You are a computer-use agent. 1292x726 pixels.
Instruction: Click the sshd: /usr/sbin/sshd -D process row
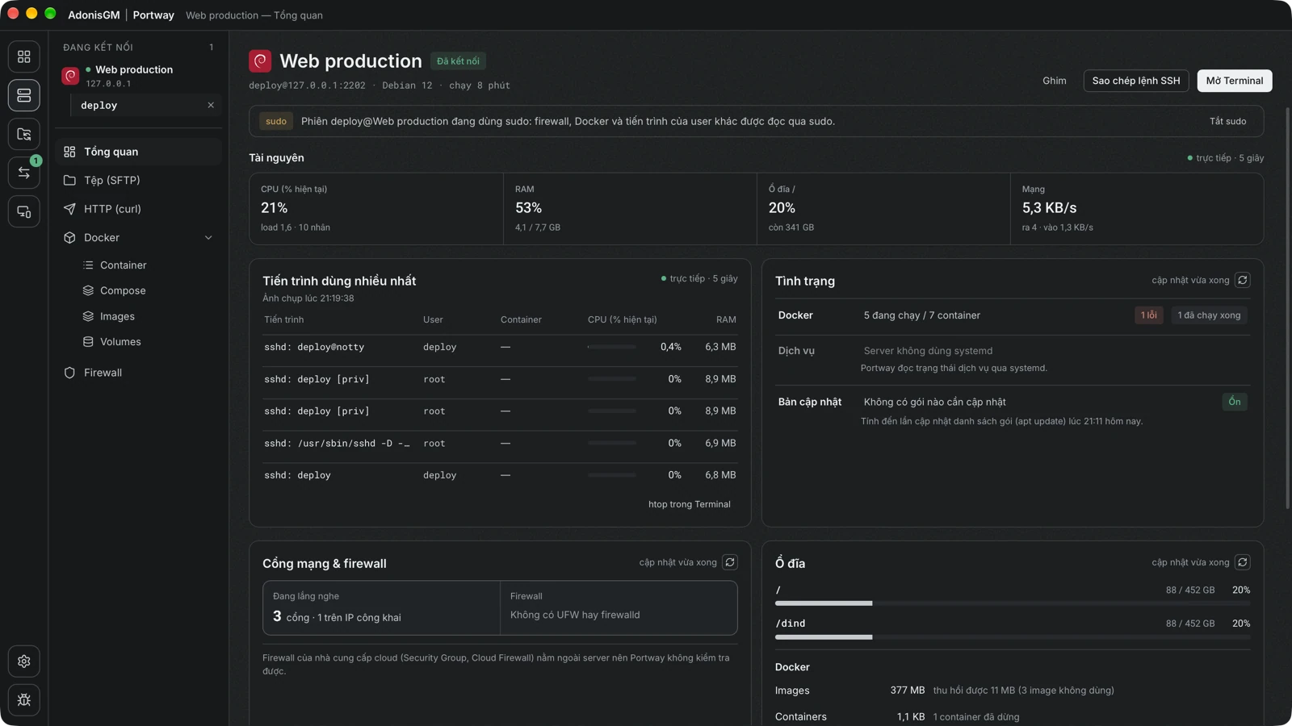pos(500,444)
